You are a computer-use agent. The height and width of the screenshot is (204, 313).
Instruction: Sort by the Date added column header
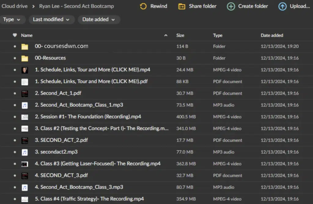coord(272,35)
